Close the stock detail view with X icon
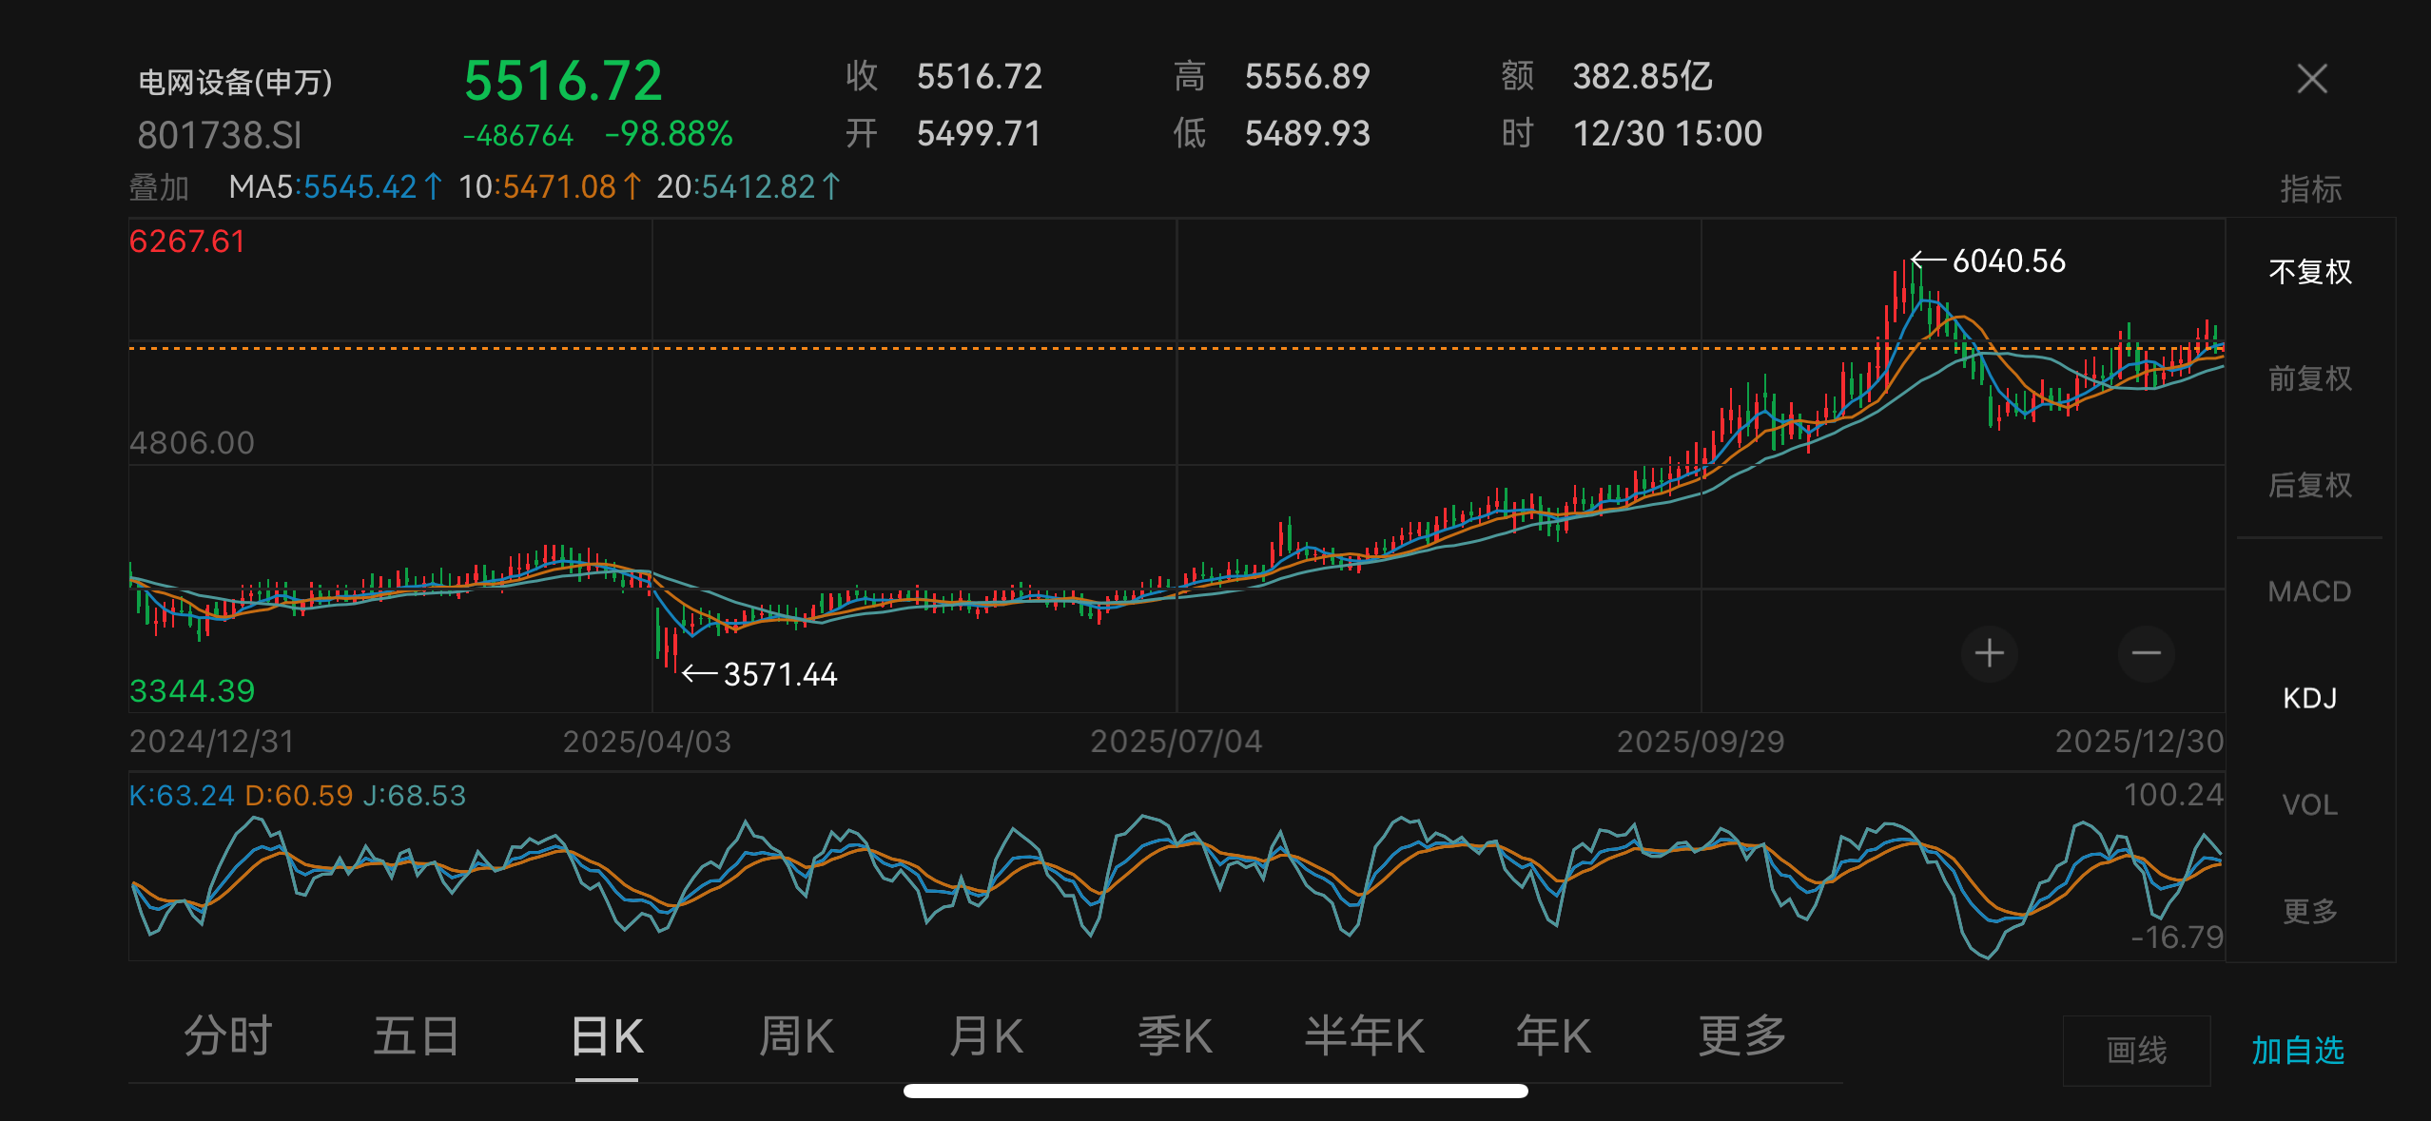This screenshot has height=1121, width=2431. coord(2312,80)
